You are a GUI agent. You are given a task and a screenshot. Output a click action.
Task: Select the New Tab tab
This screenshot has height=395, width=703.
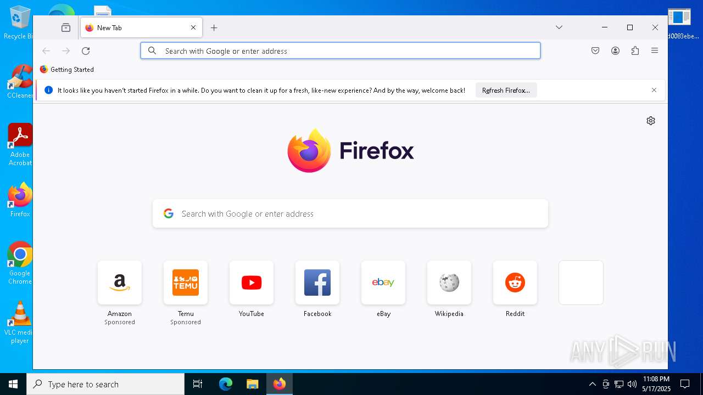(141, 27)
